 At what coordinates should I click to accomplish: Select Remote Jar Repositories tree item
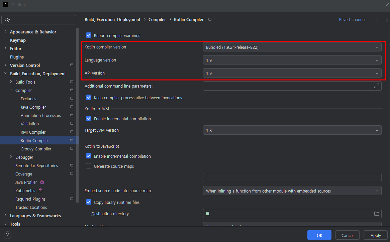36,166
